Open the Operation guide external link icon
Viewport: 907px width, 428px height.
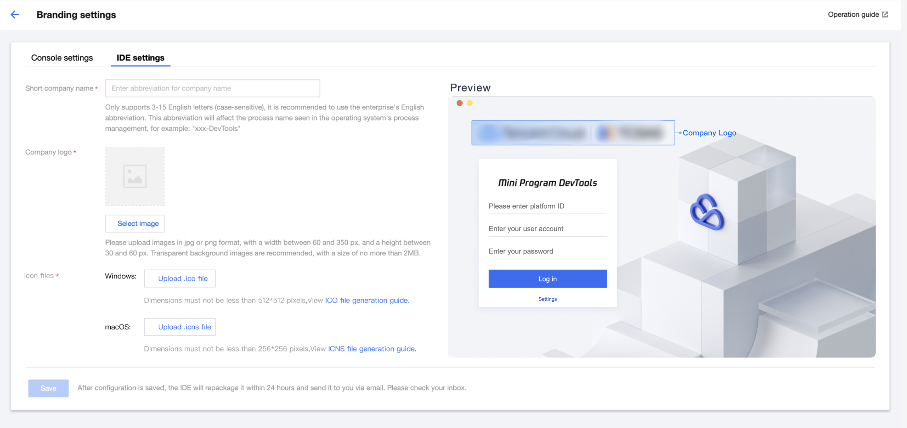point(885,14)
